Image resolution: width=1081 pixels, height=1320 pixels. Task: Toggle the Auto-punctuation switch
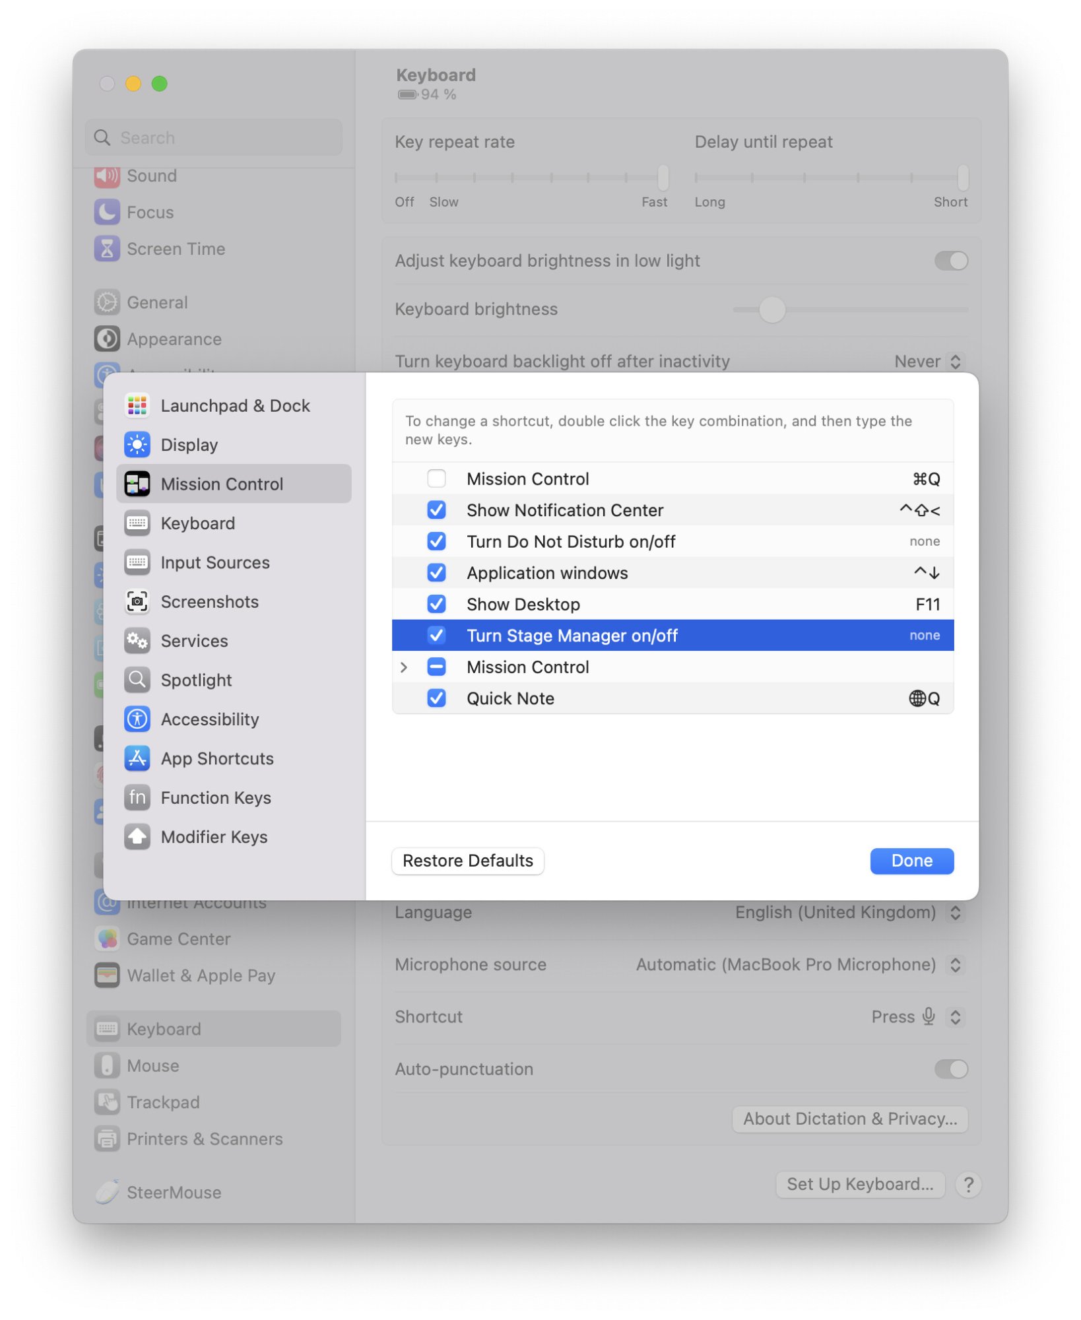[x=951, y=1069]
